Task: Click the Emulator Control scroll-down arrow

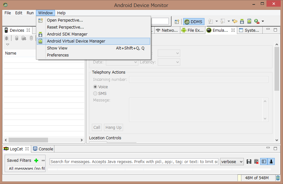Action: coord(277,140)
